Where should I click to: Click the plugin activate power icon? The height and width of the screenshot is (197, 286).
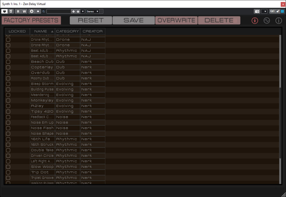coord(5,11)
